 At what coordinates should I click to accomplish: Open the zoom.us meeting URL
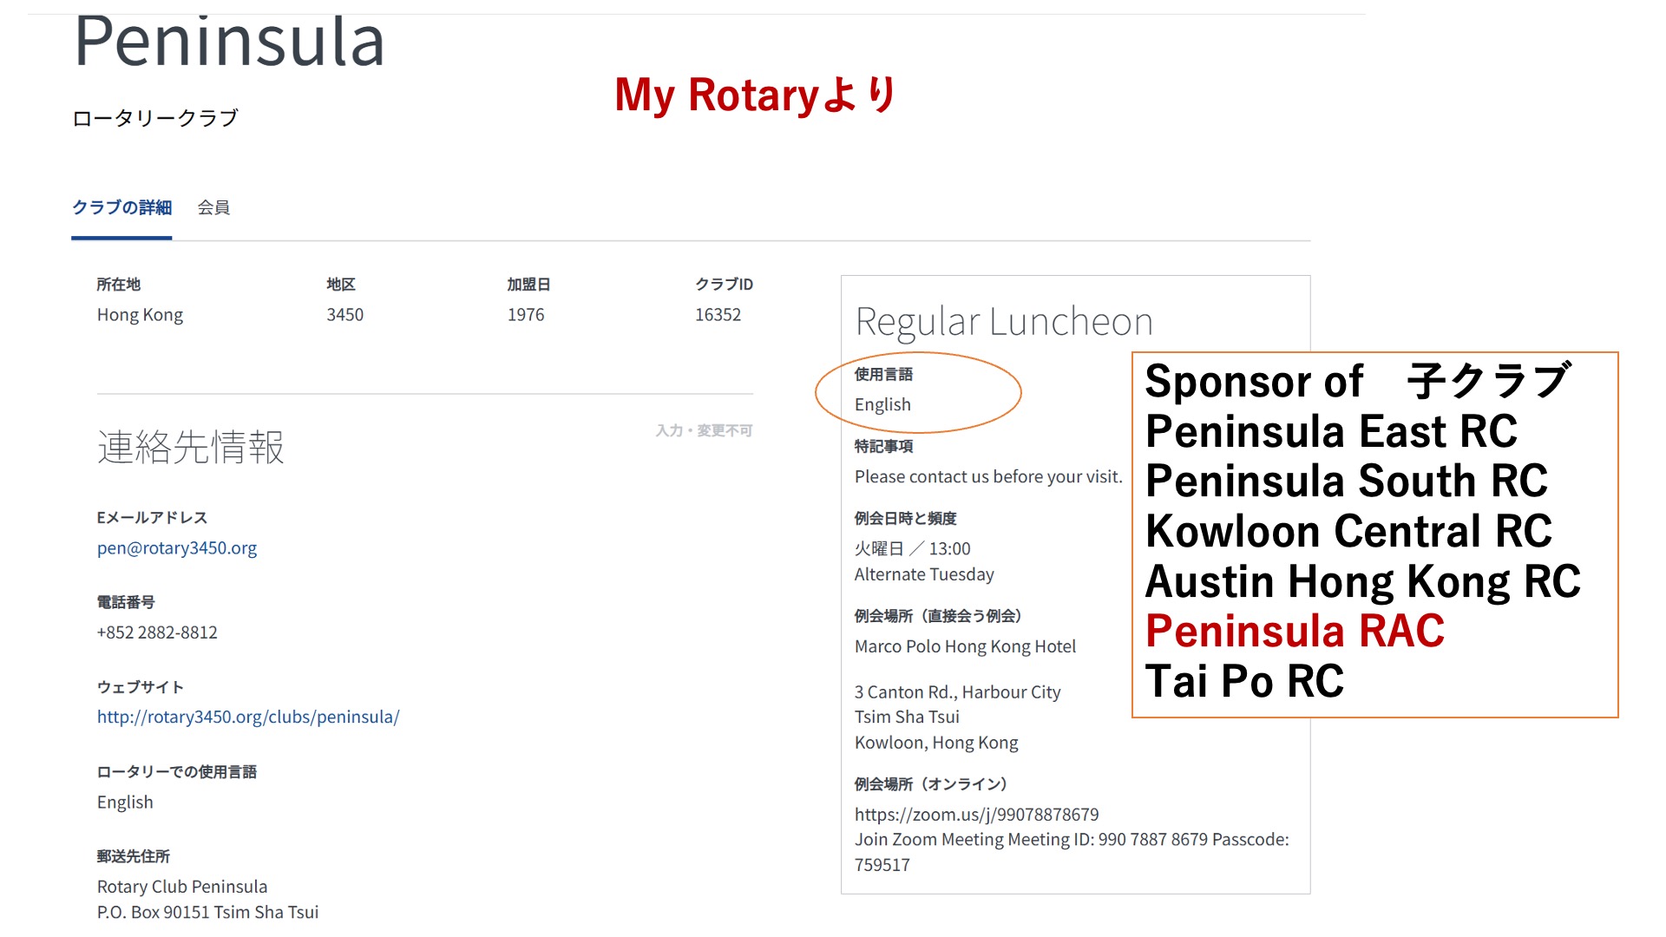(x=976, y=815)
